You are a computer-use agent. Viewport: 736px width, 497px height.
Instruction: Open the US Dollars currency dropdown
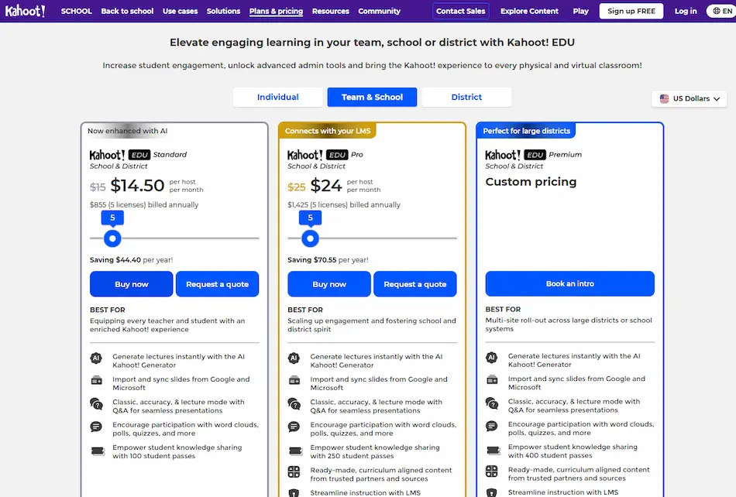point(689,98)
